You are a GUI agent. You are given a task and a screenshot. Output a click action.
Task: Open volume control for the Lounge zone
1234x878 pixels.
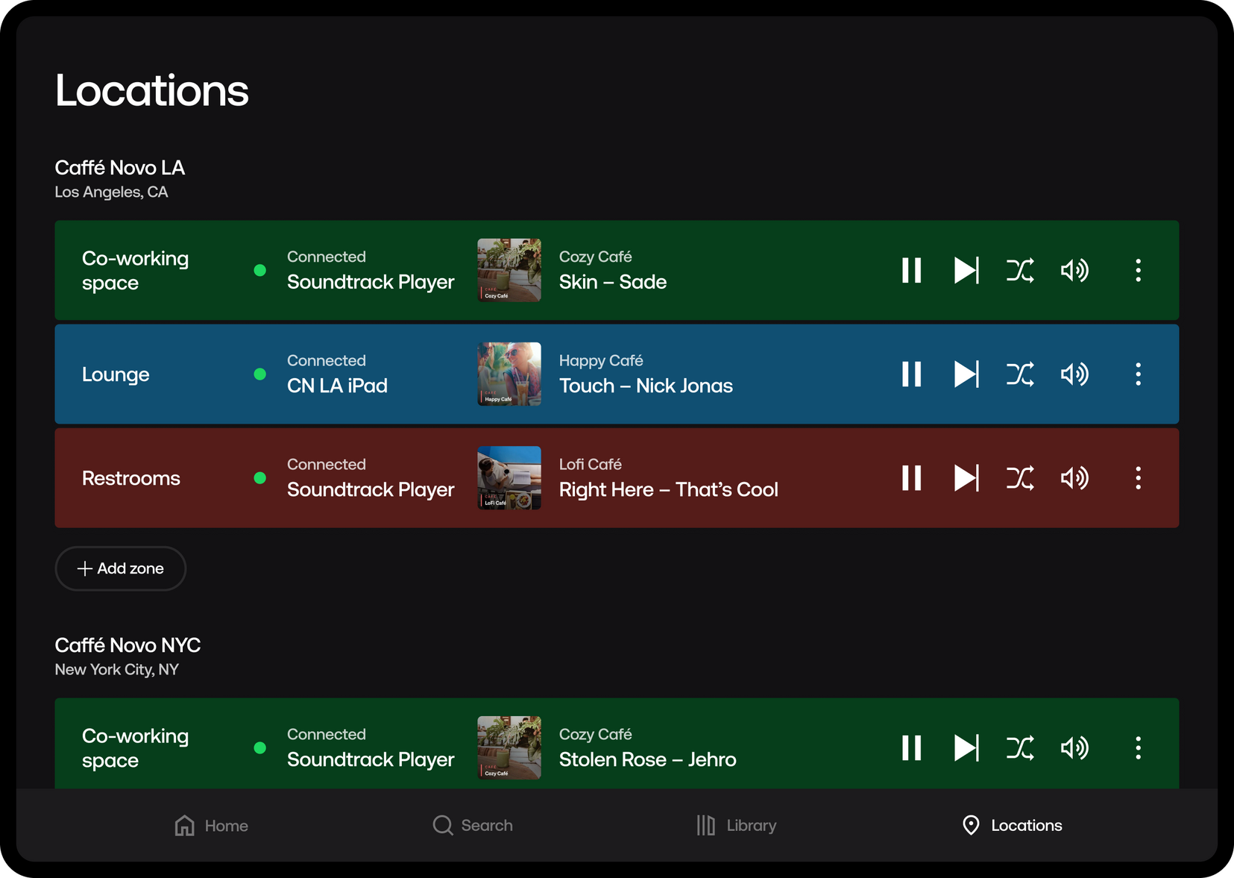(1074, 374)
